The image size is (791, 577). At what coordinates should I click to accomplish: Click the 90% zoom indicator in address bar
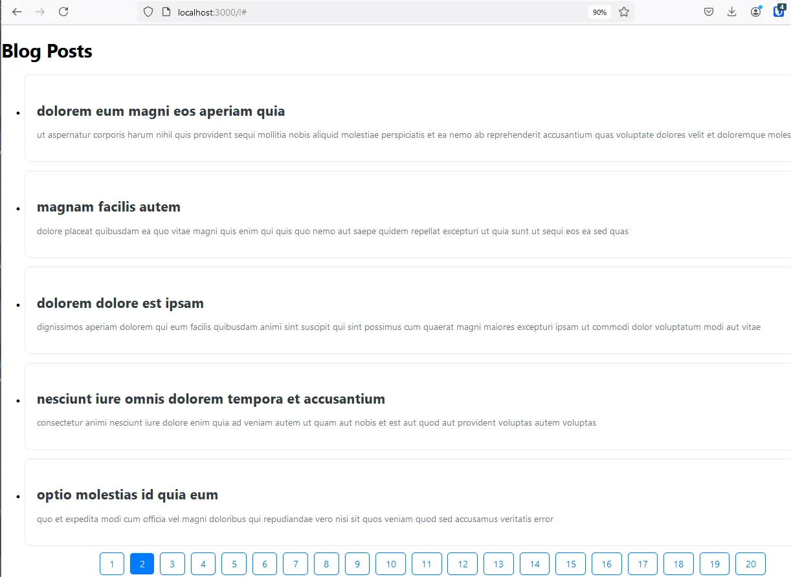(599, 12)
